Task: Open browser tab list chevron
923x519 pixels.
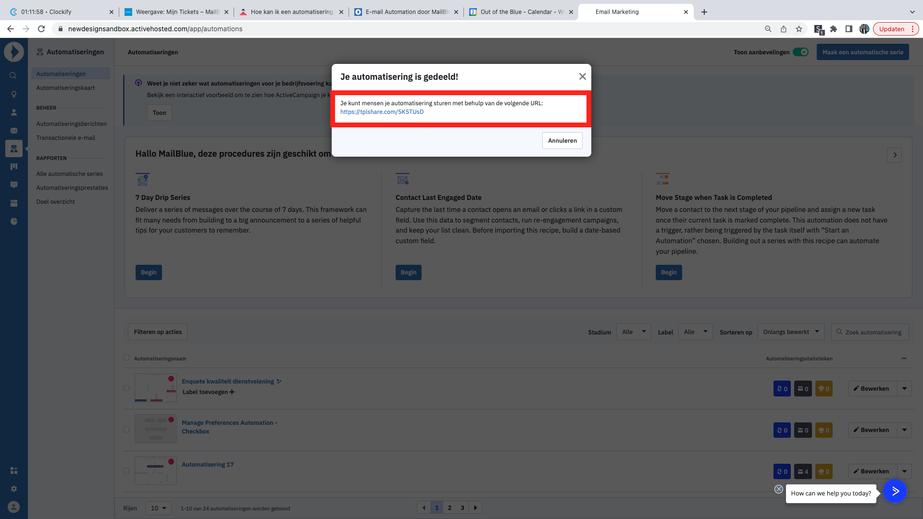Action: click(x=912, y=12)
